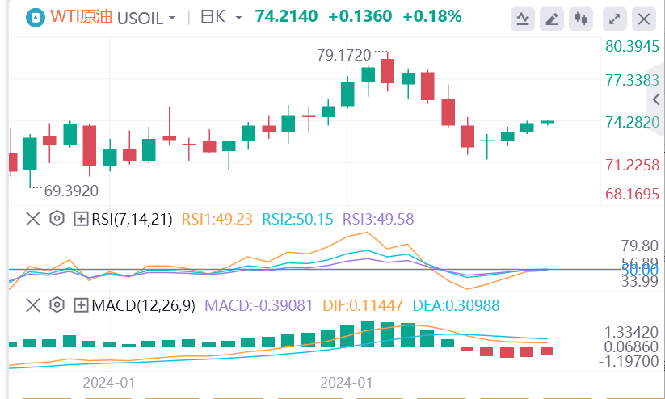Open the indicators line-chart icon
The height and width of the screenshot is (399, 665).
click(524, 18)
